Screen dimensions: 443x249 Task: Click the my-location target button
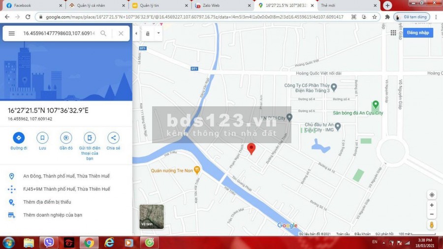point(432,195)
